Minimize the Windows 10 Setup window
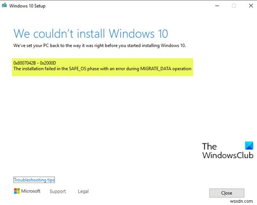 (x=217, y=6)
